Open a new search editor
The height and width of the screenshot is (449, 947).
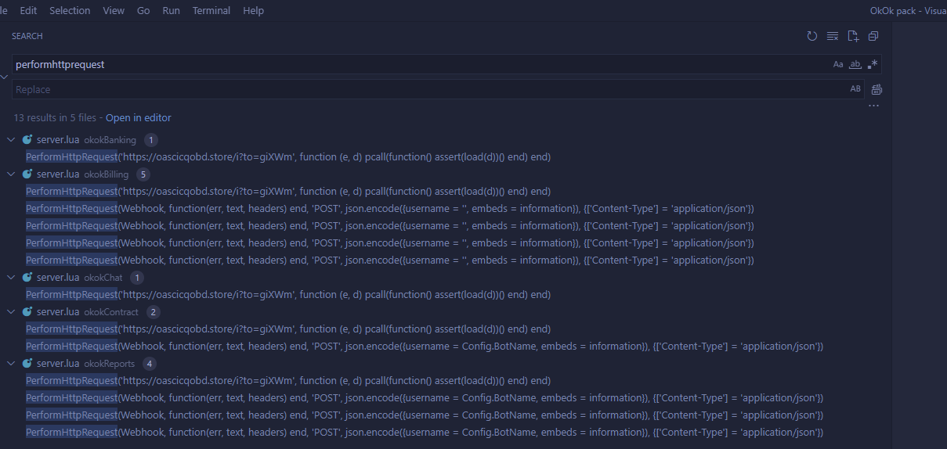tap(853, 36)
